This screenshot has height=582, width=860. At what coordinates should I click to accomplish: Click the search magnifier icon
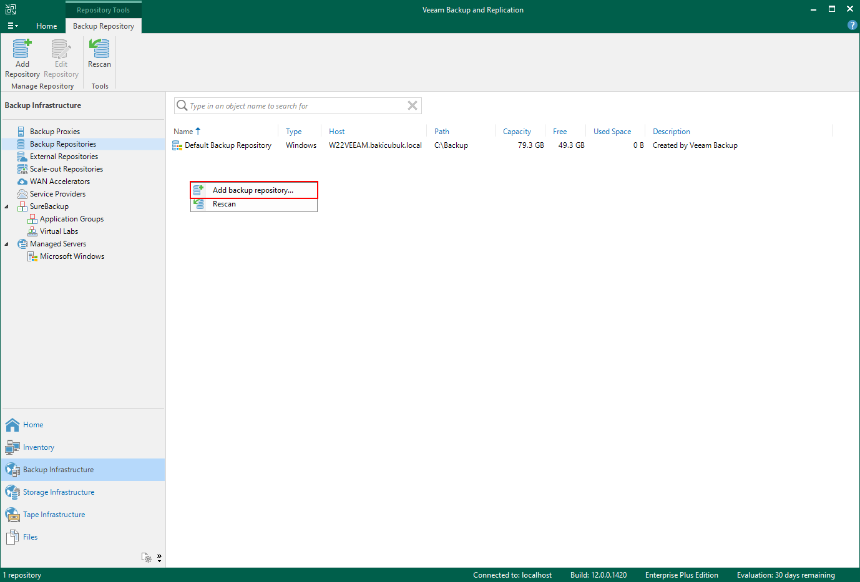pyautogui.click(x=182, y=105)
